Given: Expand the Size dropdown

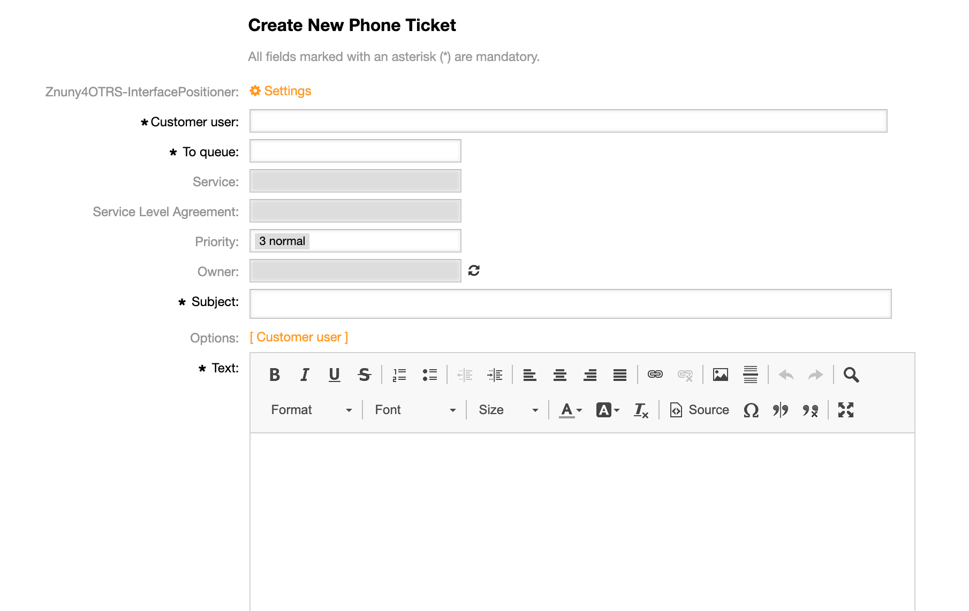Looking at the screenshot, I should [x=508, y=410].
